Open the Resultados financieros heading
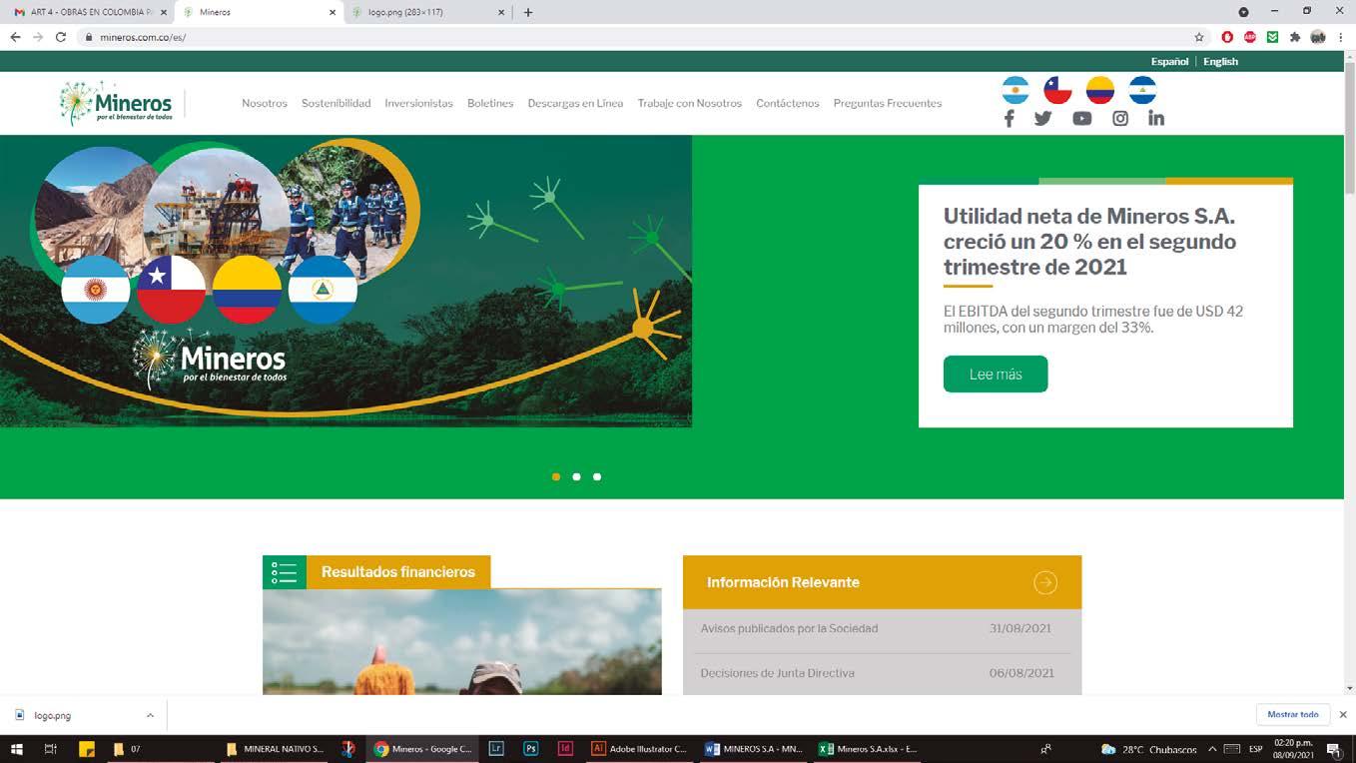This screenshot has width=1356, height=763. tap(398, 572)
